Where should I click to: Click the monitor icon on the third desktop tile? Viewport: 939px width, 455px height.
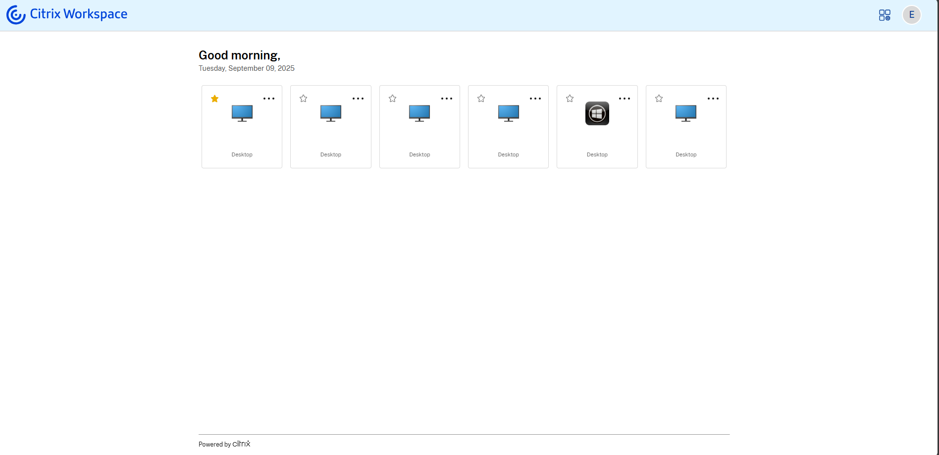(x=419, y=113)
